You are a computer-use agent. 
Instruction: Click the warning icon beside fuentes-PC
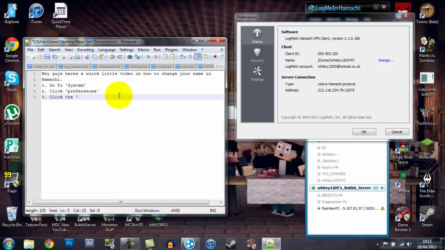coord(382,208)
